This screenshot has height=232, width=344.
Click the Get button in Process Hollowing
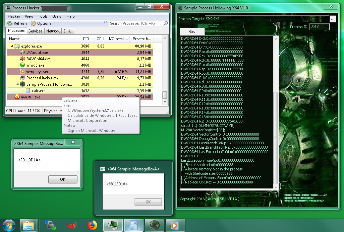(x=192, y=31)
